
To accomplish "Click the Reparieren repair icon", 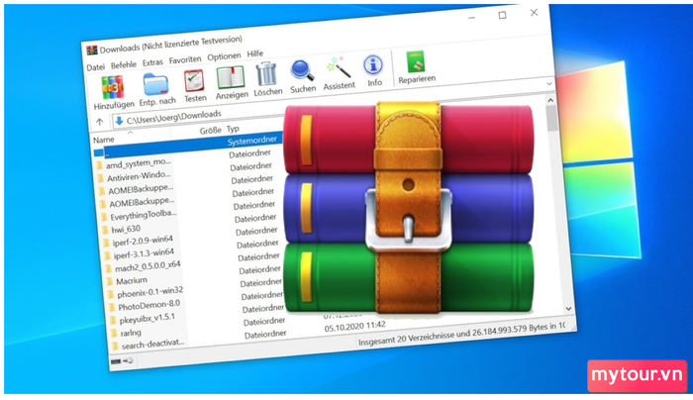I will click(x=417, y=66).
